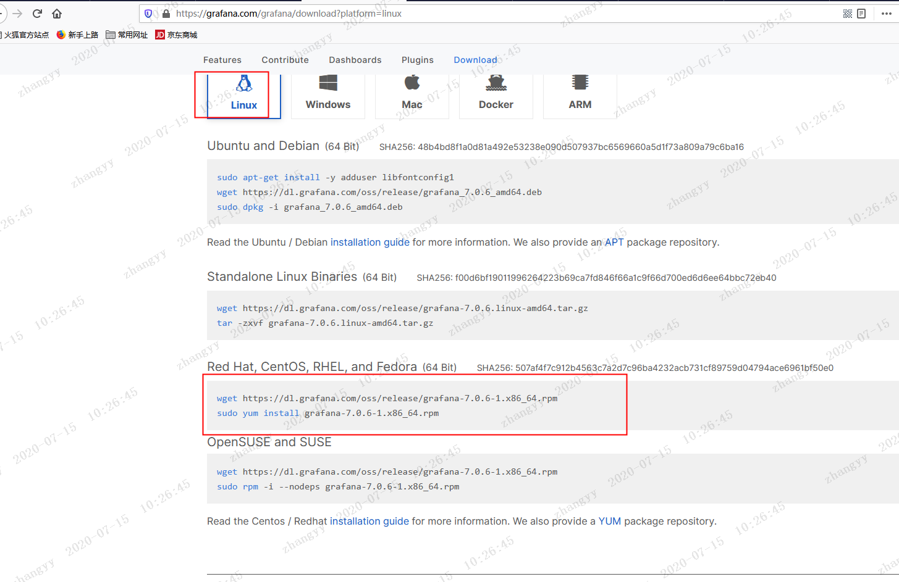899x582 pixels.
Task: Select the Docker whale platform icon
Action: 496,82
